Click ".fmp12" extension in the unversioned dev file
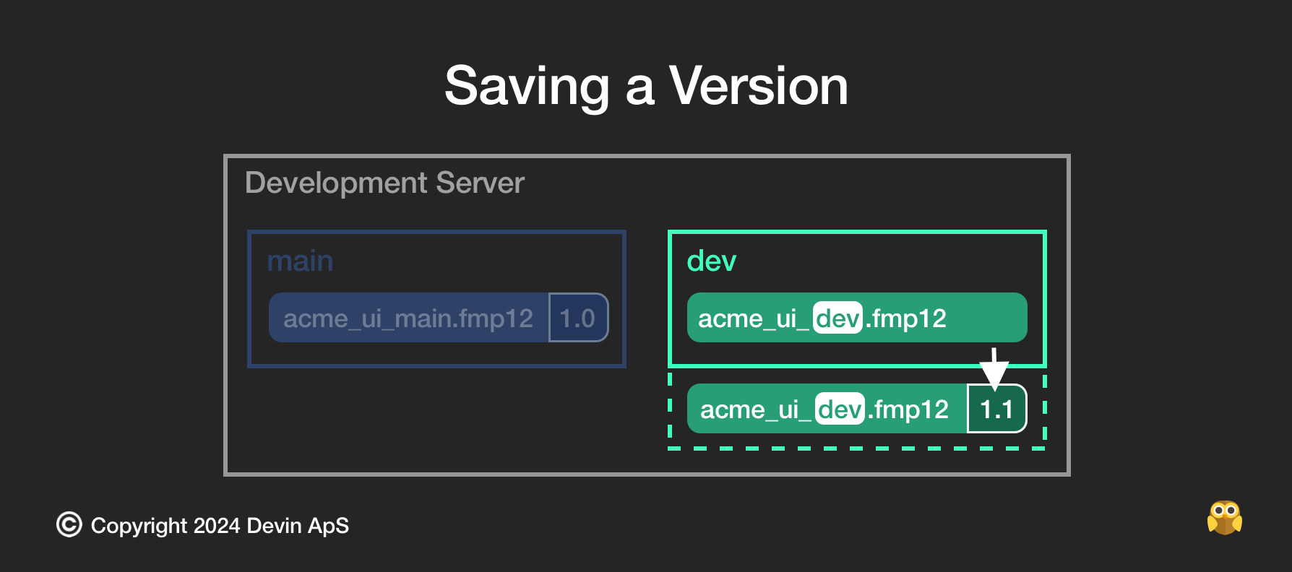The image size is (1292, 572). (906, 318)
